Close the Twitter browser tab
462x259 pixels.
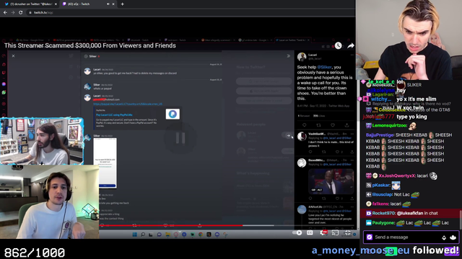[x=56, y=4]
